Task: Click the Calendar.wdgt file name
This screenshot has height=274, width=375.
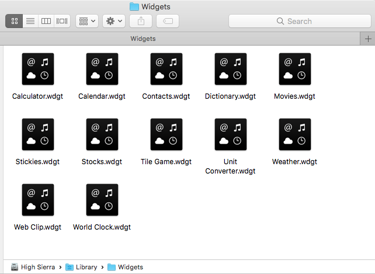Action: [x=102, y=96]
